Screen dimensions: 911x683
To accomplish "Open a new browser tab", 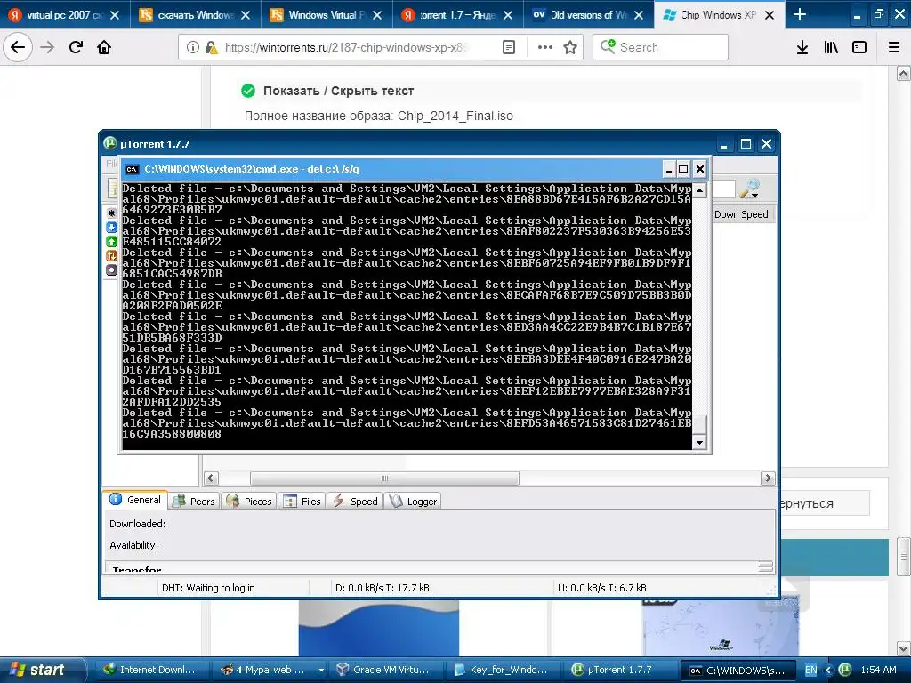I will [x=800, y=14].
